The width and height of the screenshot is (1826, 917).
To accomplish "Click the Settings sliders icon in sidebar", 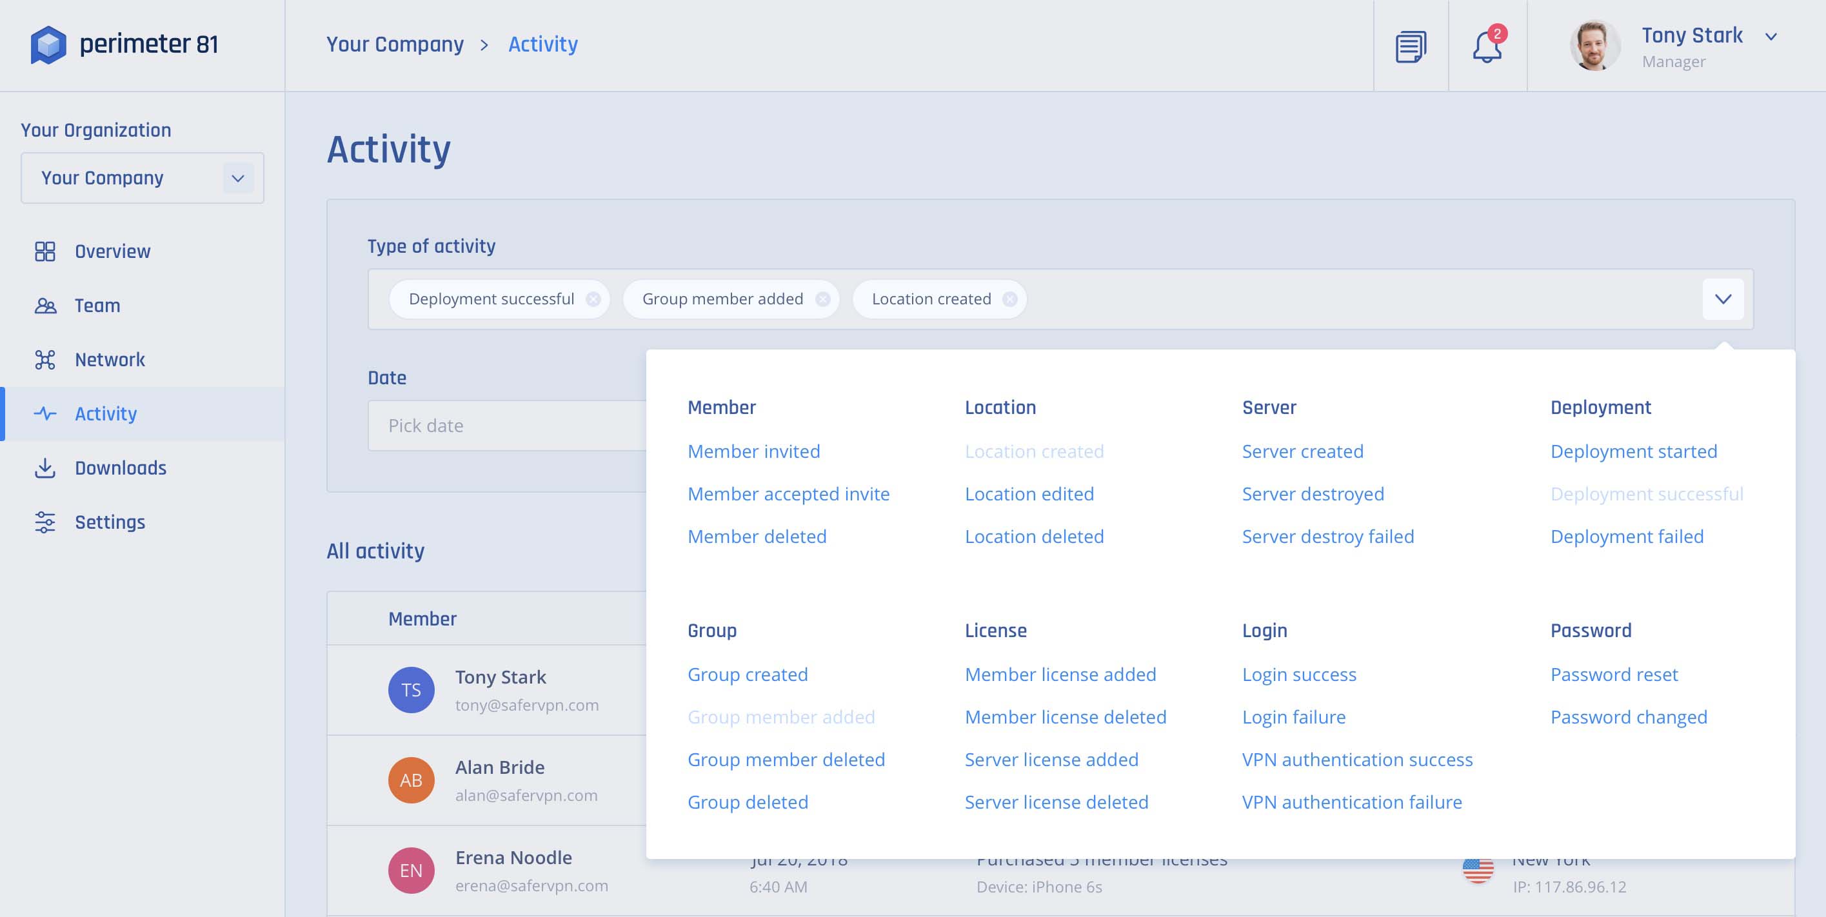I will pyautogui.click(x=45, y=522).
